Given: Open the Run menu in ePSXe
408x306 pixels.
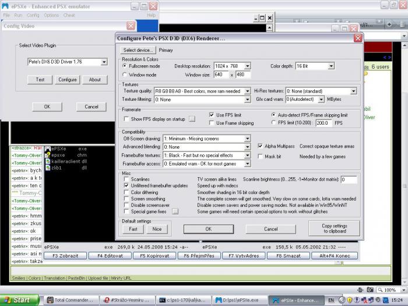Looking at the screenshot, I should (x=18, y=15).
